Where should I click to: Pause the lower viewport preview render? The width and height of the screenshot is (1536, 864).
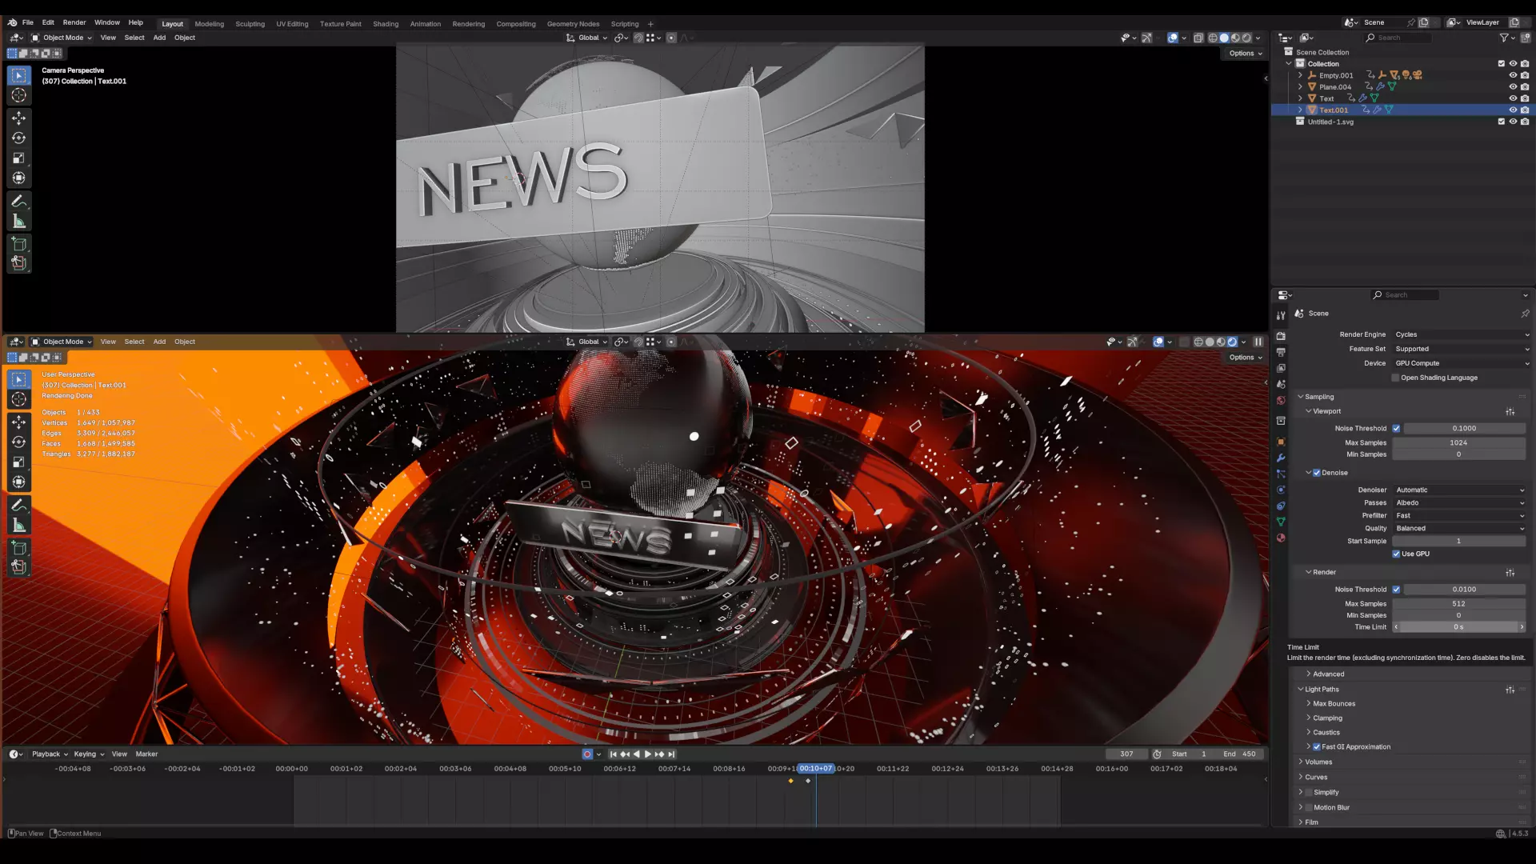click(1258, 342)
